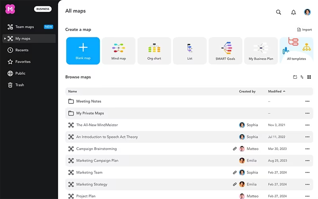Click the Recents clock icon
This screenshot has width=318, height=199.
pyautogui.click(x=10, y=50)
